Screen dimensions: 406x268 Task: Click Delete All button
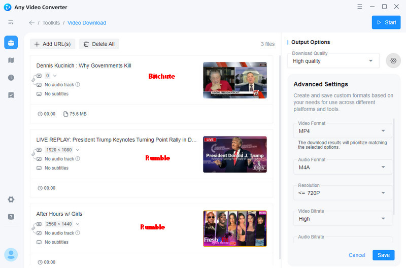(99, 44)
